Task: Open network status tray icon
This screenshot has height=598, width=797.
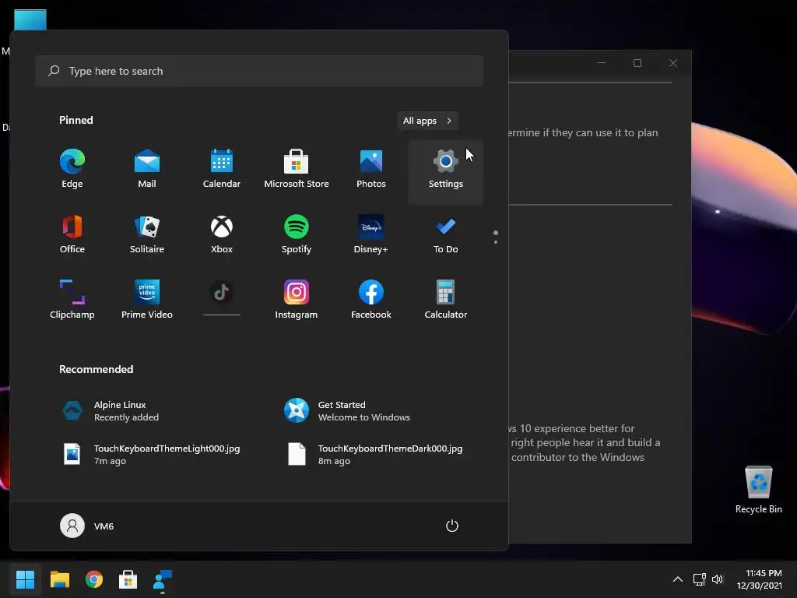Action: click(700, 579)
